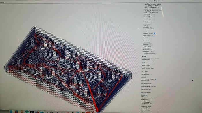202x113 pixels.
Task: Edit the yhome (mm) field
Action: tap(152, 50)
